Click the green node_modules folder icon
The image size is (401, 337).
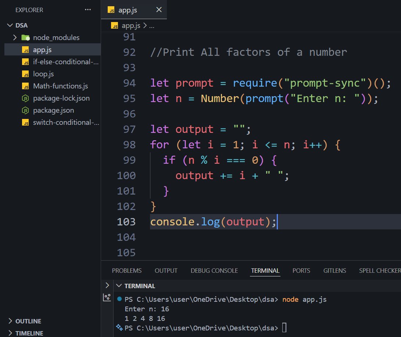click(x=26, y=37)
